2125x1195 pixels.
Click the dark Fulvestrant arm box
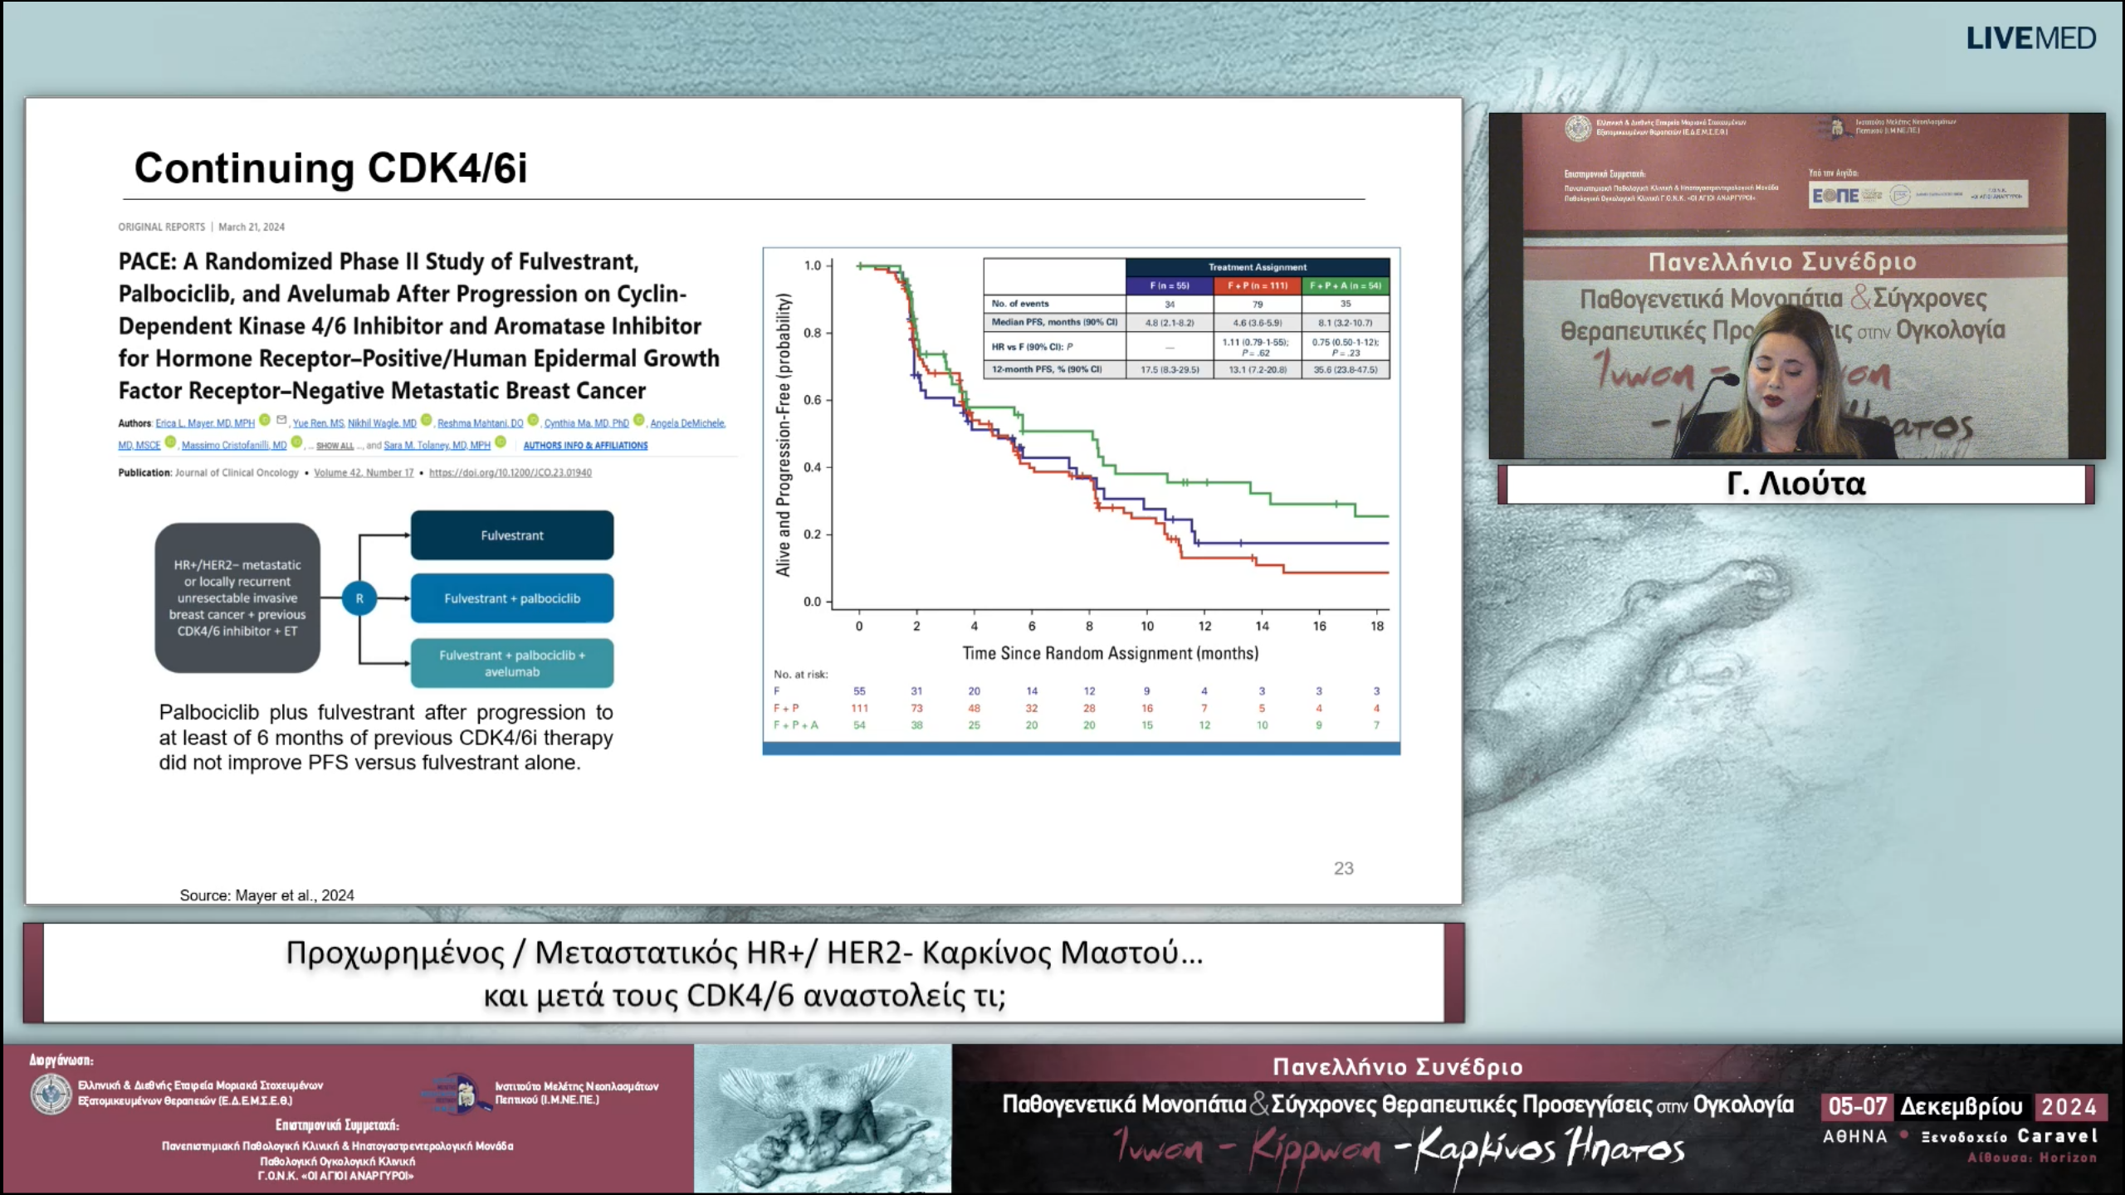coord(512,535)
